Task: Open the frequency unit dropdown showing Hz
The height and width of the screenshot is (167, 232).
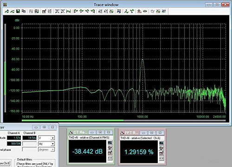Action: tap(52, 144)
